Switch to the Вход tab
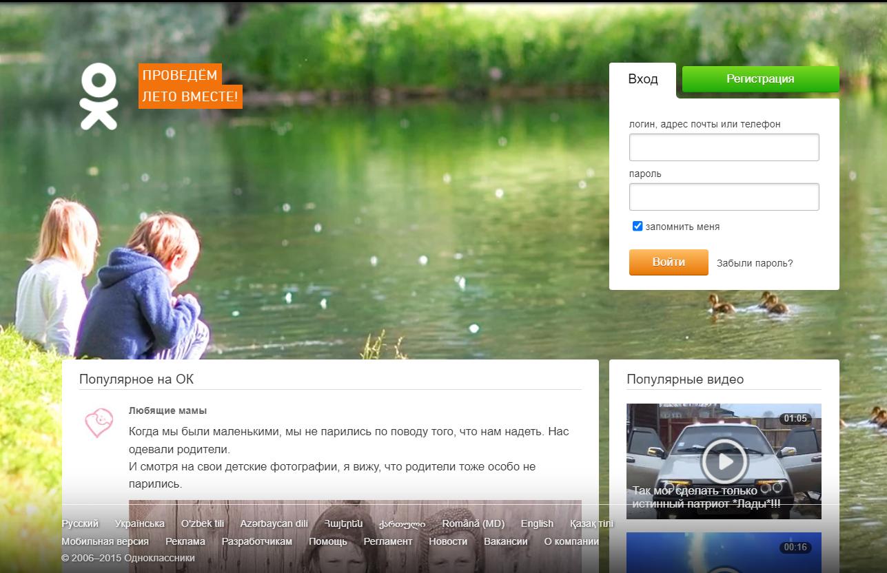 click(642, 79)
